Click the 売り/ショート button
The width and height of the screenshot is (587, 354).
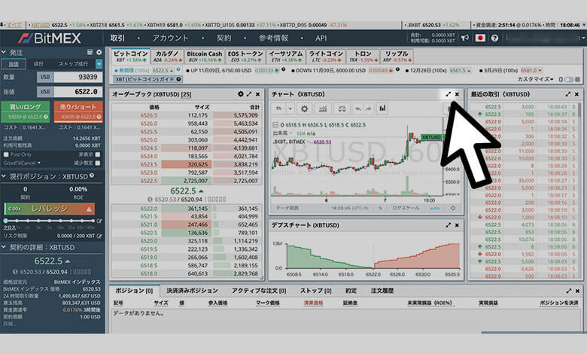click(x=78, y=111)
